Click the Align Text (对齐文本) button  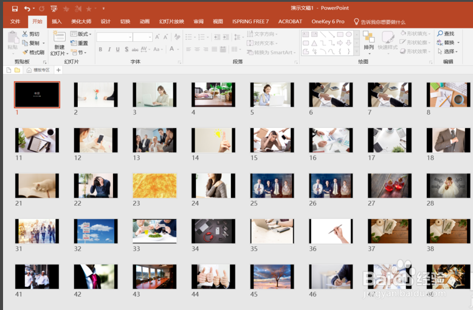point(262,43)
